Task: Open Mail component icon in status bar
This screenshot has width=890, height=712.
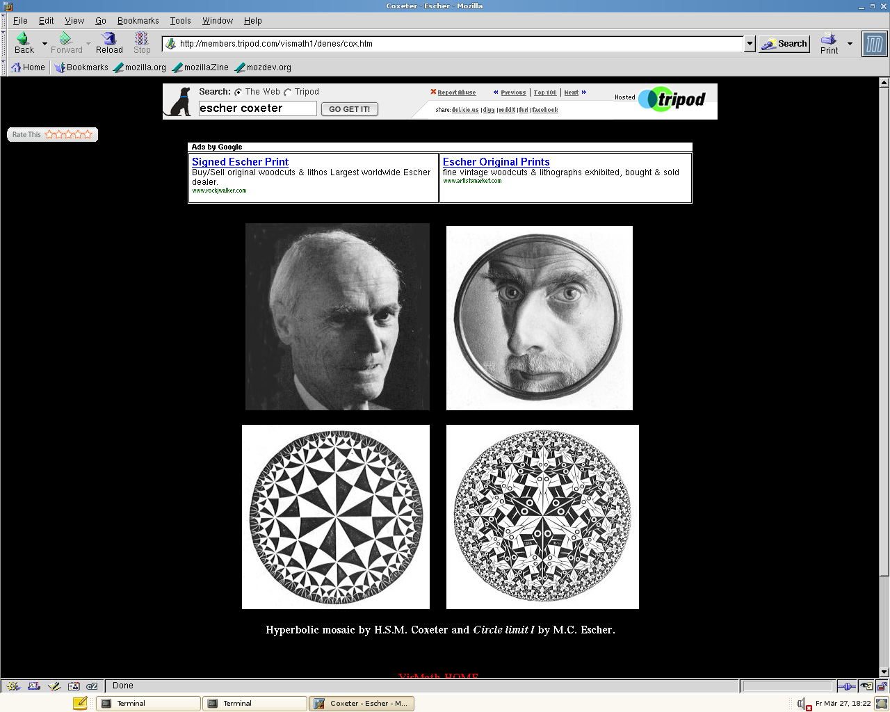Action: coord(34,686)
